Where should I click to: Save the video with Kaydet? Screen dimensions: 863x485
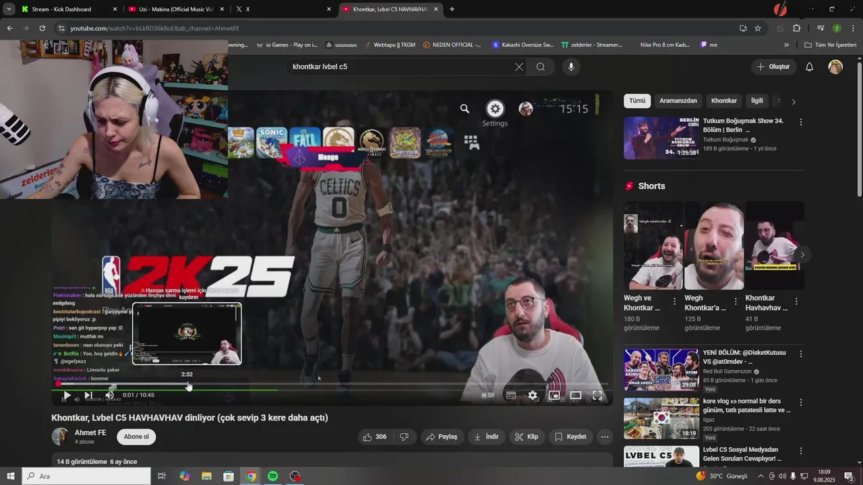tap(570, 437)
